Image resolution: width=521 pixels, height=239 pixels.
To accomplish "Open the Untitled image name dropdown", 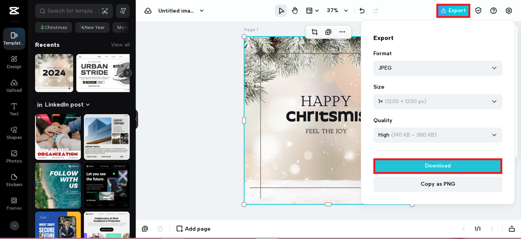I will (181, 11).
